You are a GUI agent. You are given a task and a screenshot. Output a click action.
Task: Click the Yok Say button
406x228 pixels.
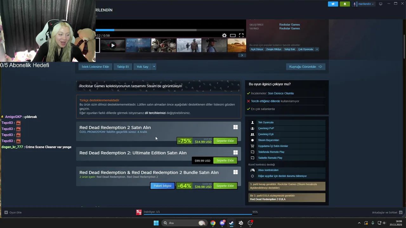tap(142, 66)
